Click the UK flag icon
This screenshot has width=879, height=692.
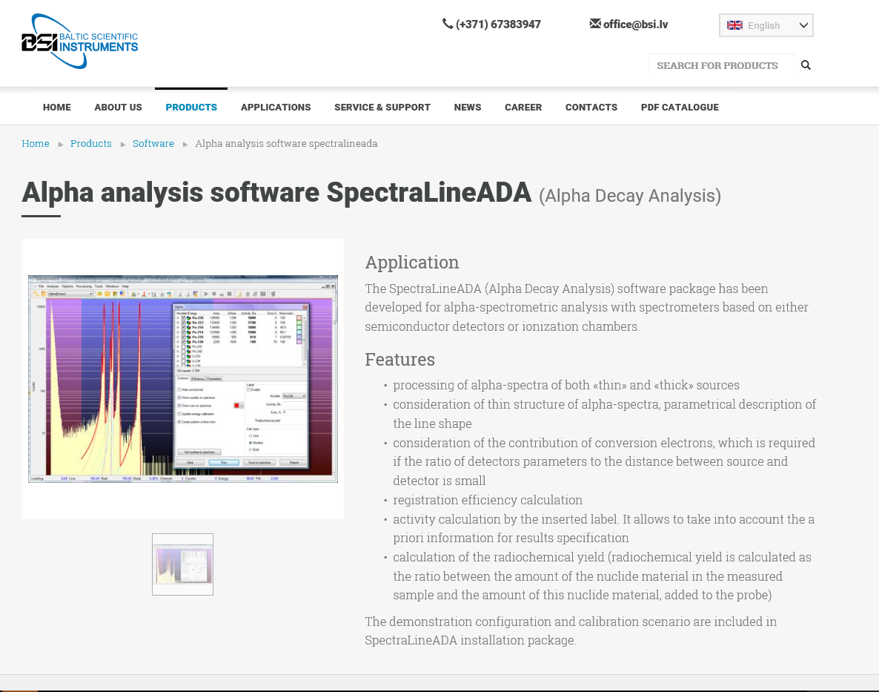tap(734, 25)
